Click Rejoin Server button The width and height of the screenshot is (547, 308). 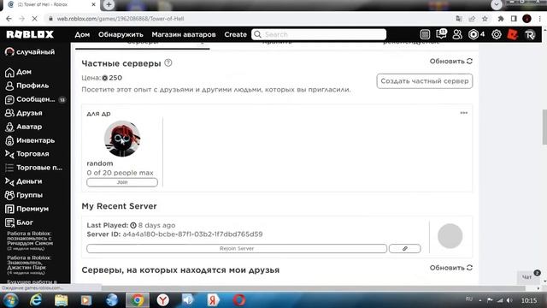click(x=237, y=249)
